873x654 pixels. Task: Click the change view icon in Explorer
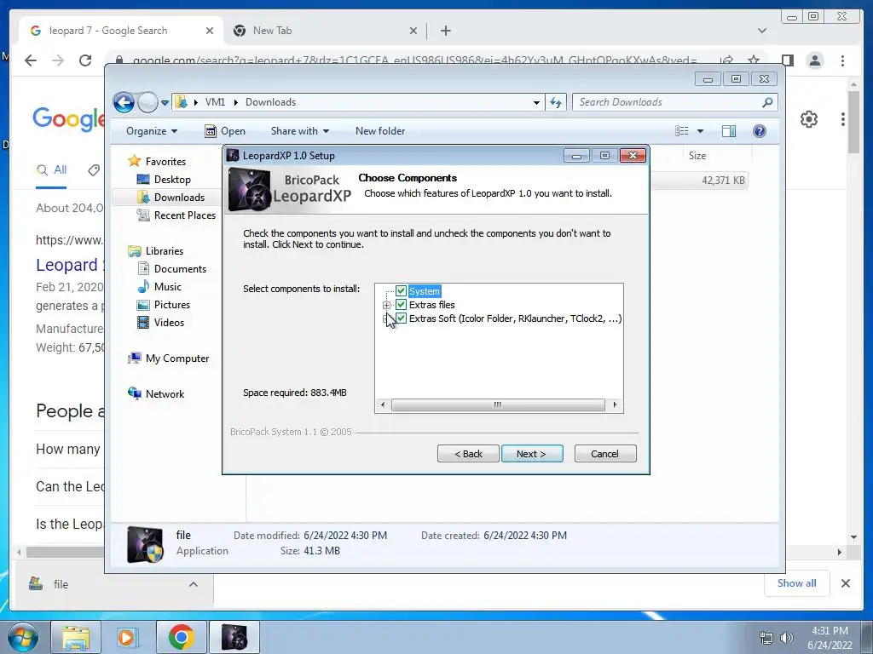point(682,131)
